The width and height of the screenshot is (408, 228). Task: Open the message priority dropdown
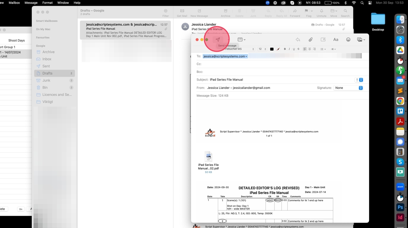pyautogui.click(x=359, y=80)
